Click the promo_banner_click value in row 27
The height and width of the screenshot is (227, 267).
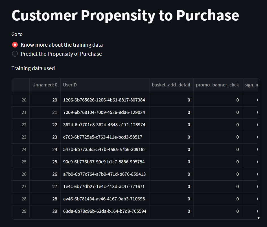217,187
